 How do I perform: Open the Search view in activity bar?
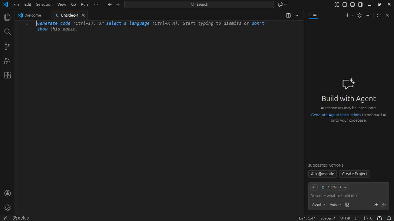click(8, 32)
